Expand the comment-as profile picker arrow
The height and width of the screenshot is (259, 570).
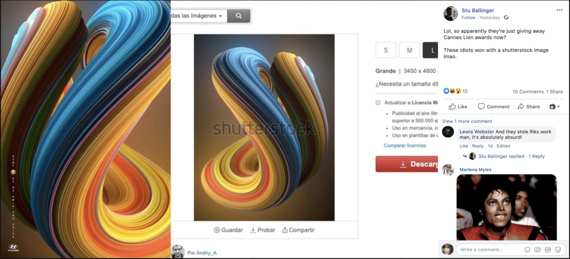click(x=555, y=107)
